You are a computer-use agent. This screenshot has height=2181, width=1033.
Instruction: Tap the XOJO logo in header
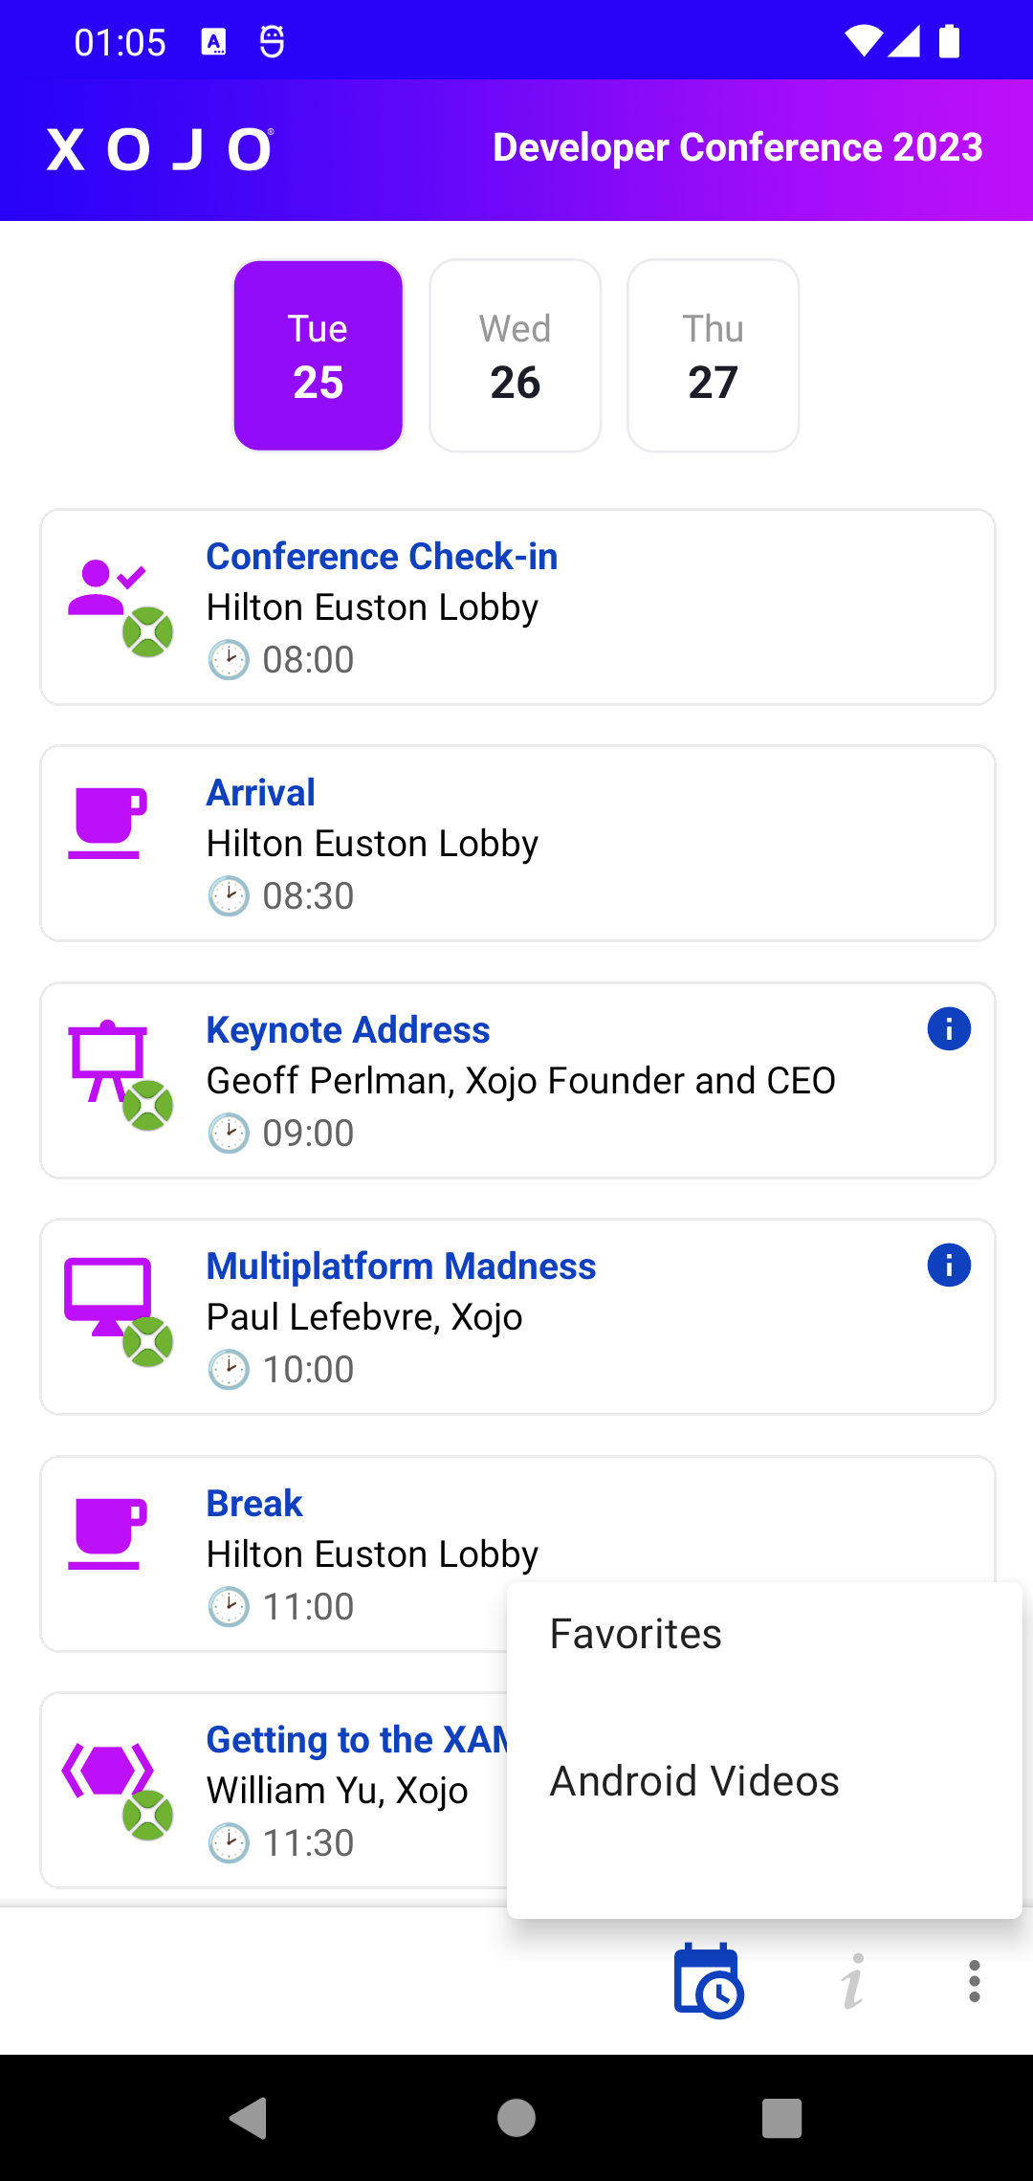161,149
